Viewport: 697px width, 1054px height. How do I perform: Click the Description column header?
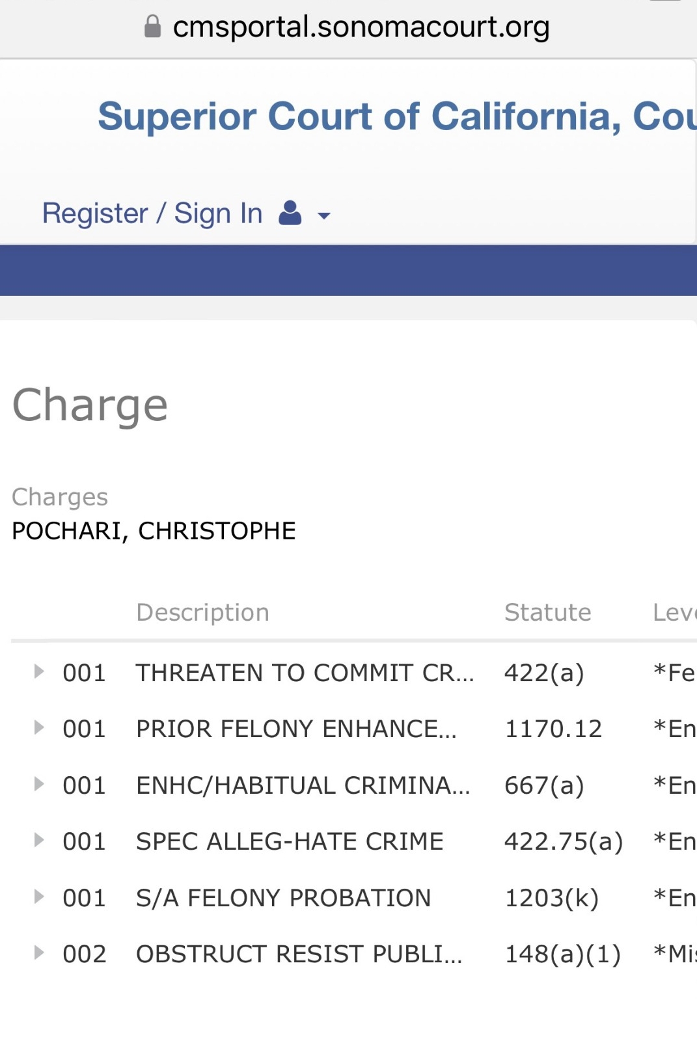(202, 612)
